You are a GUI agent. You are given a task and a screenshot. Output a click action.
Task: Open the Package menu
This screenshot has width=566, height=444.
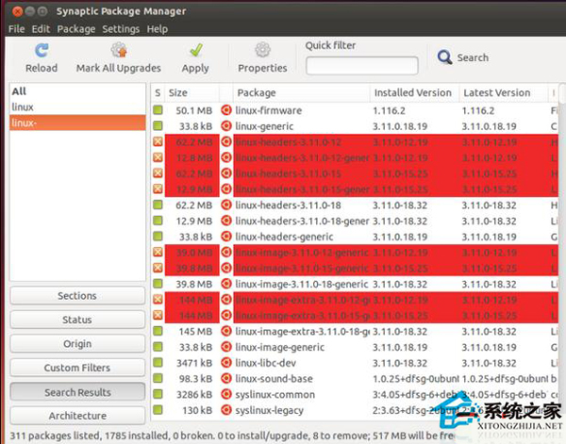76,29
